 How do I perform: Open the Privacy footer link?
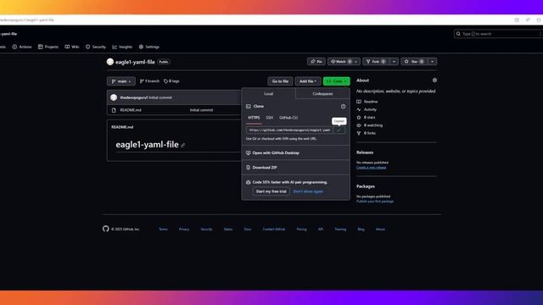tap(184, 230)
